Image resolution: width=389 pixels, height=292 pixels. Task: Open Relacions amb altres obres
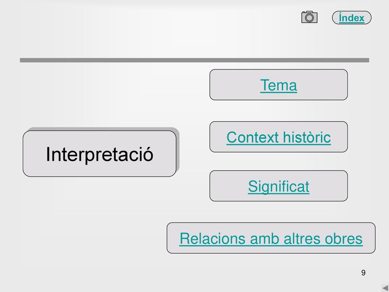(x=271, y=239)
